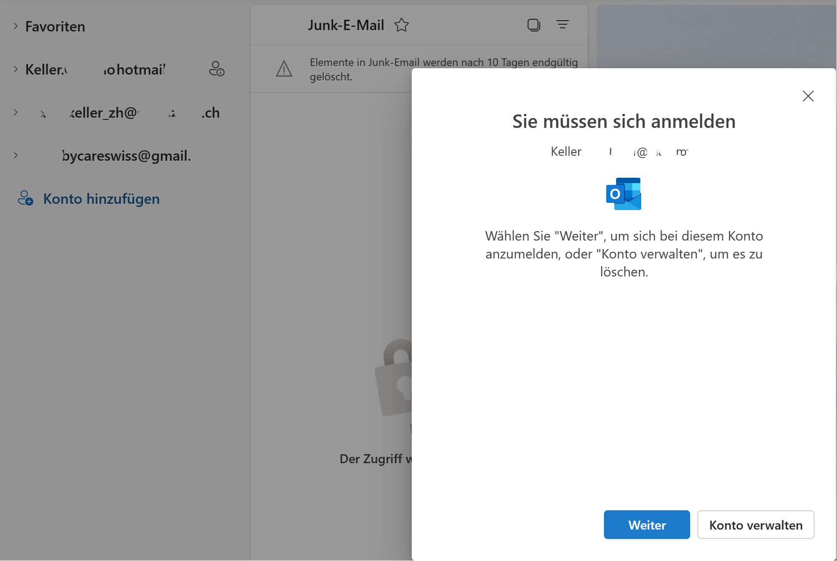This screenshot has width=837, height=561.
Task: Click the 'Wählen Sie Weiter' instruction text
Action: (x=624, y=254)
